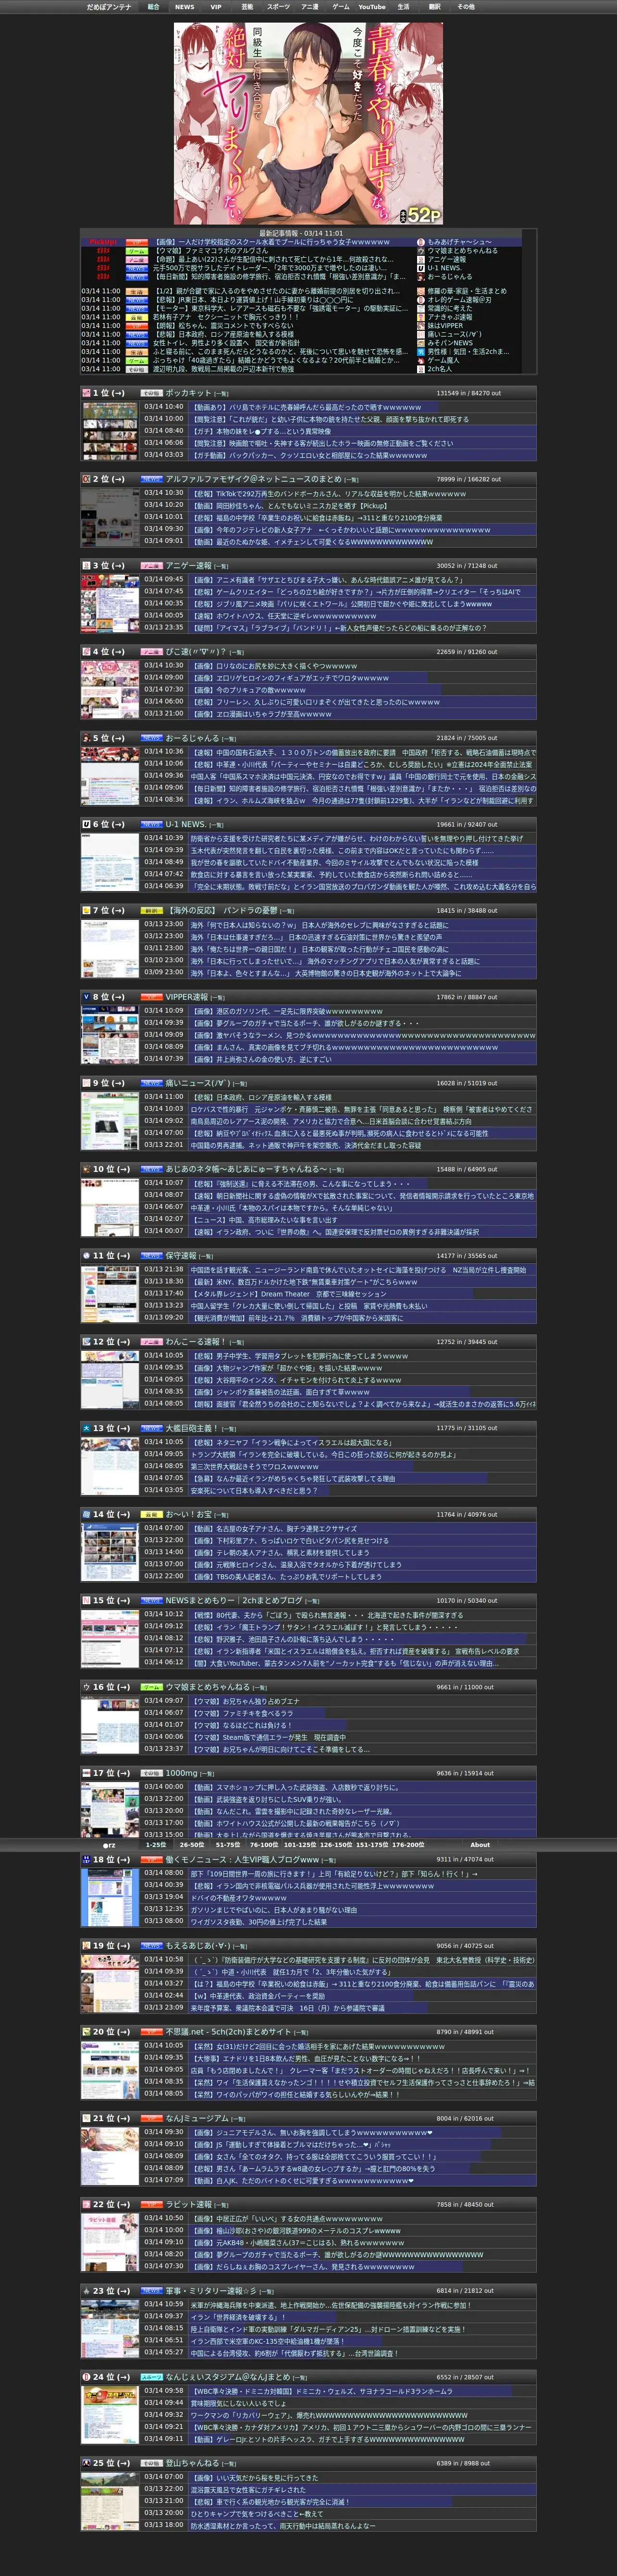Click ゲーム category badge beside ウマ娘まとめちゃんねる

[x=151, y=1687]
